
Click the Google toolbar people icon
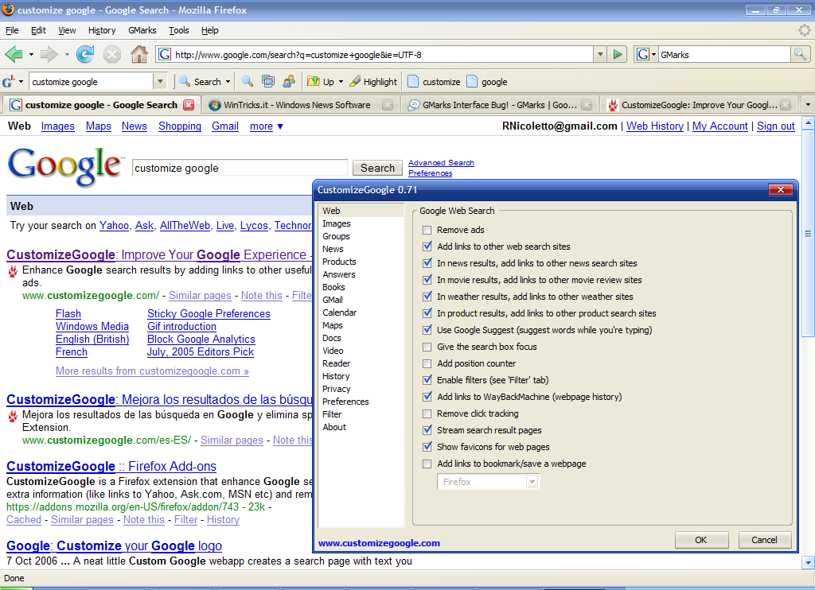(289, 82)
